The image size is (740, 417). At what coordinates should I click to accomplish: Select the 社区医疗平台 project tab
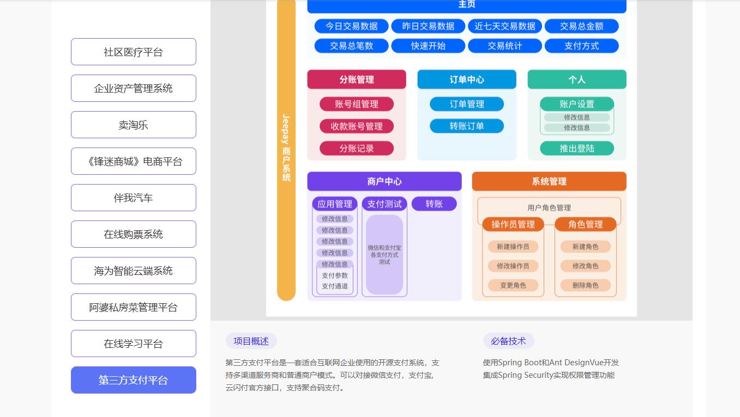[133, 52]
